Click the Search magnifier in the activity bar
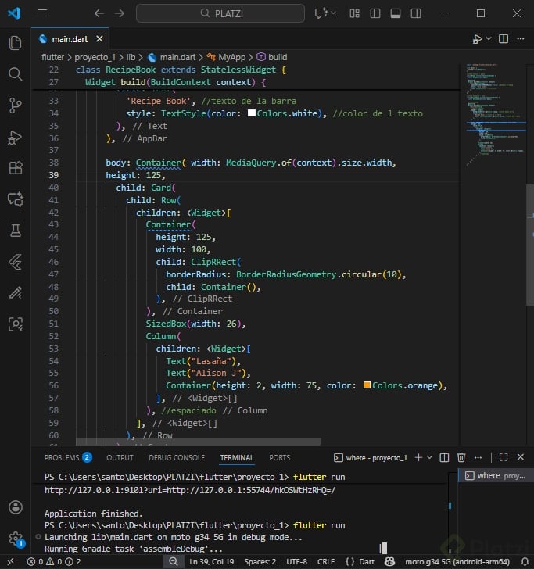 tap(15, 74)
